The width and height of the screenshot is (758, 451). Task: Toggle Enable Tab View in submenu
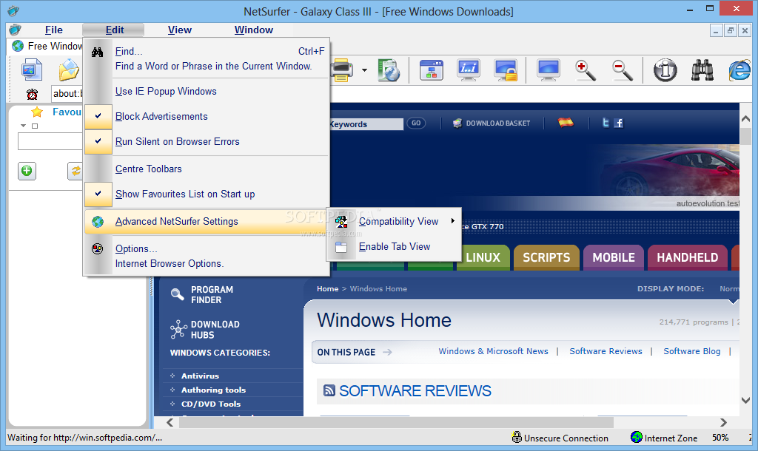(x=394, y=247)
